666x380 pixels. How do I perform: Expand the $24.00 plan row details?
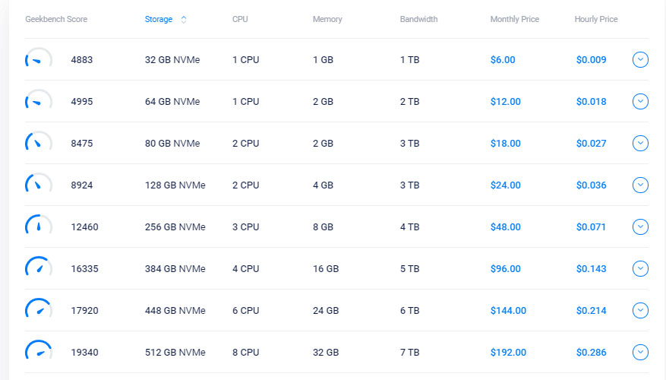coord(640,185)
